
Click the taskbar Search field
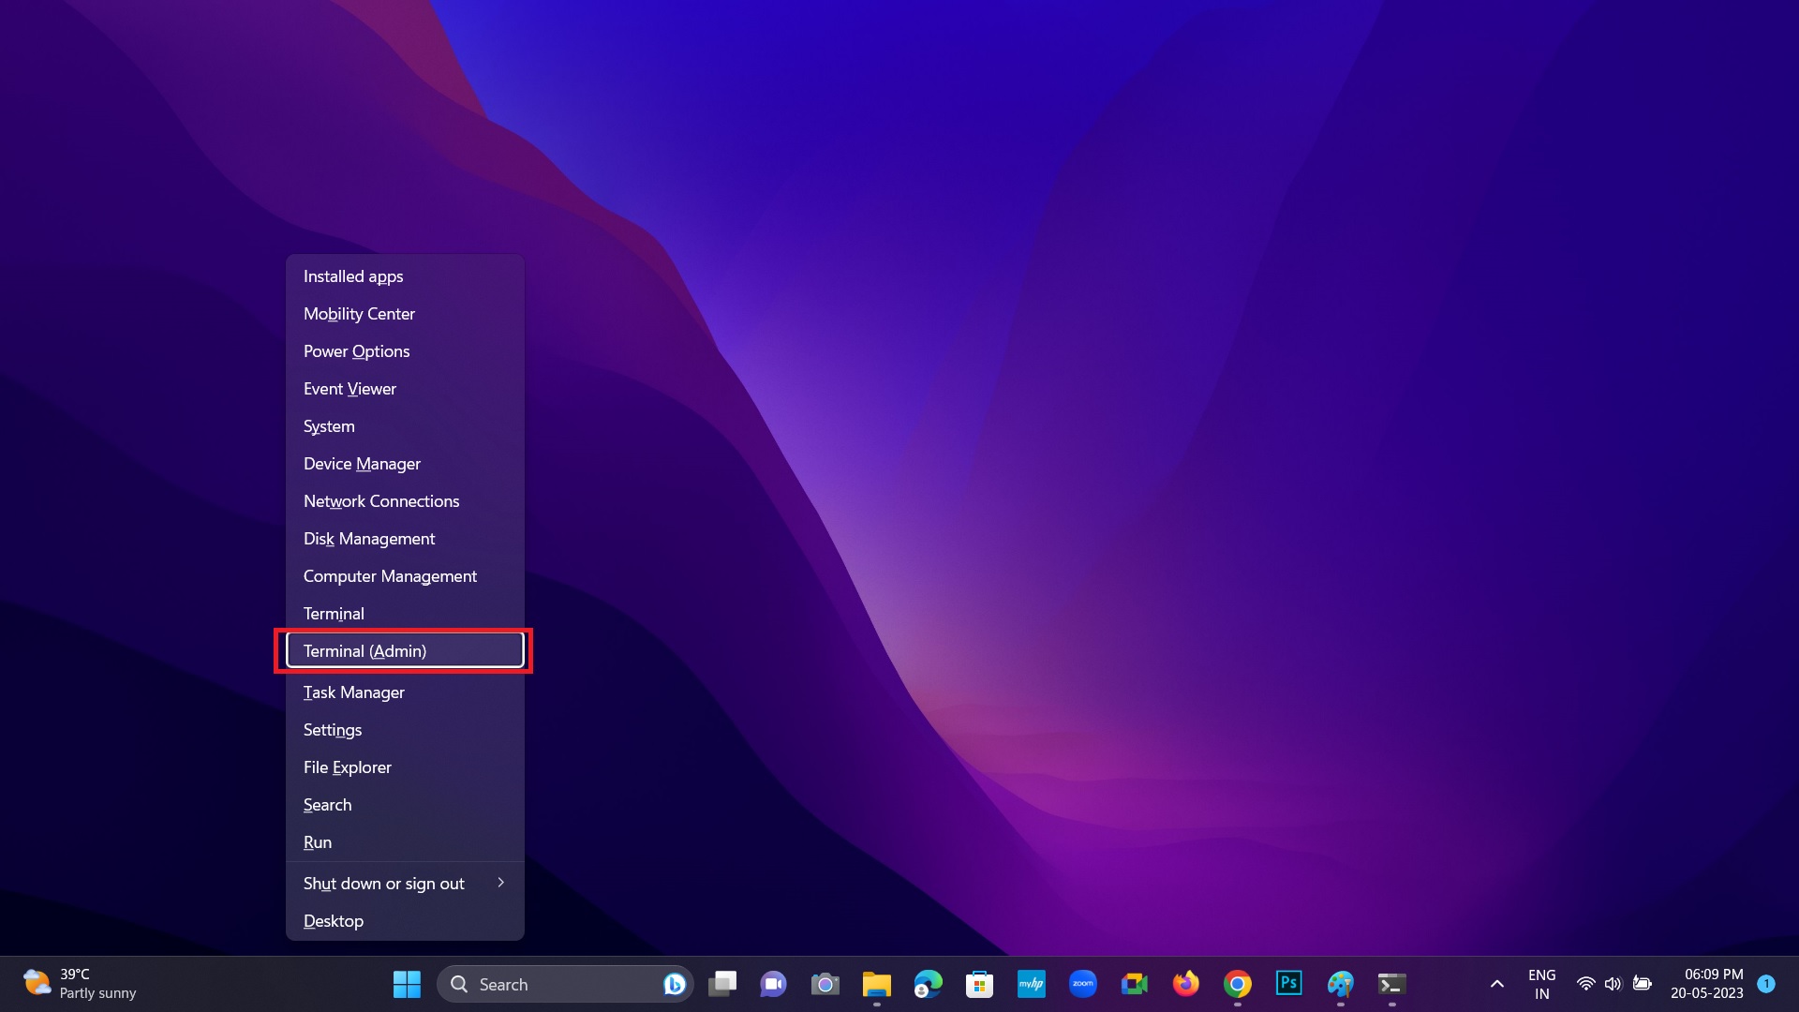tap(553, 984)
